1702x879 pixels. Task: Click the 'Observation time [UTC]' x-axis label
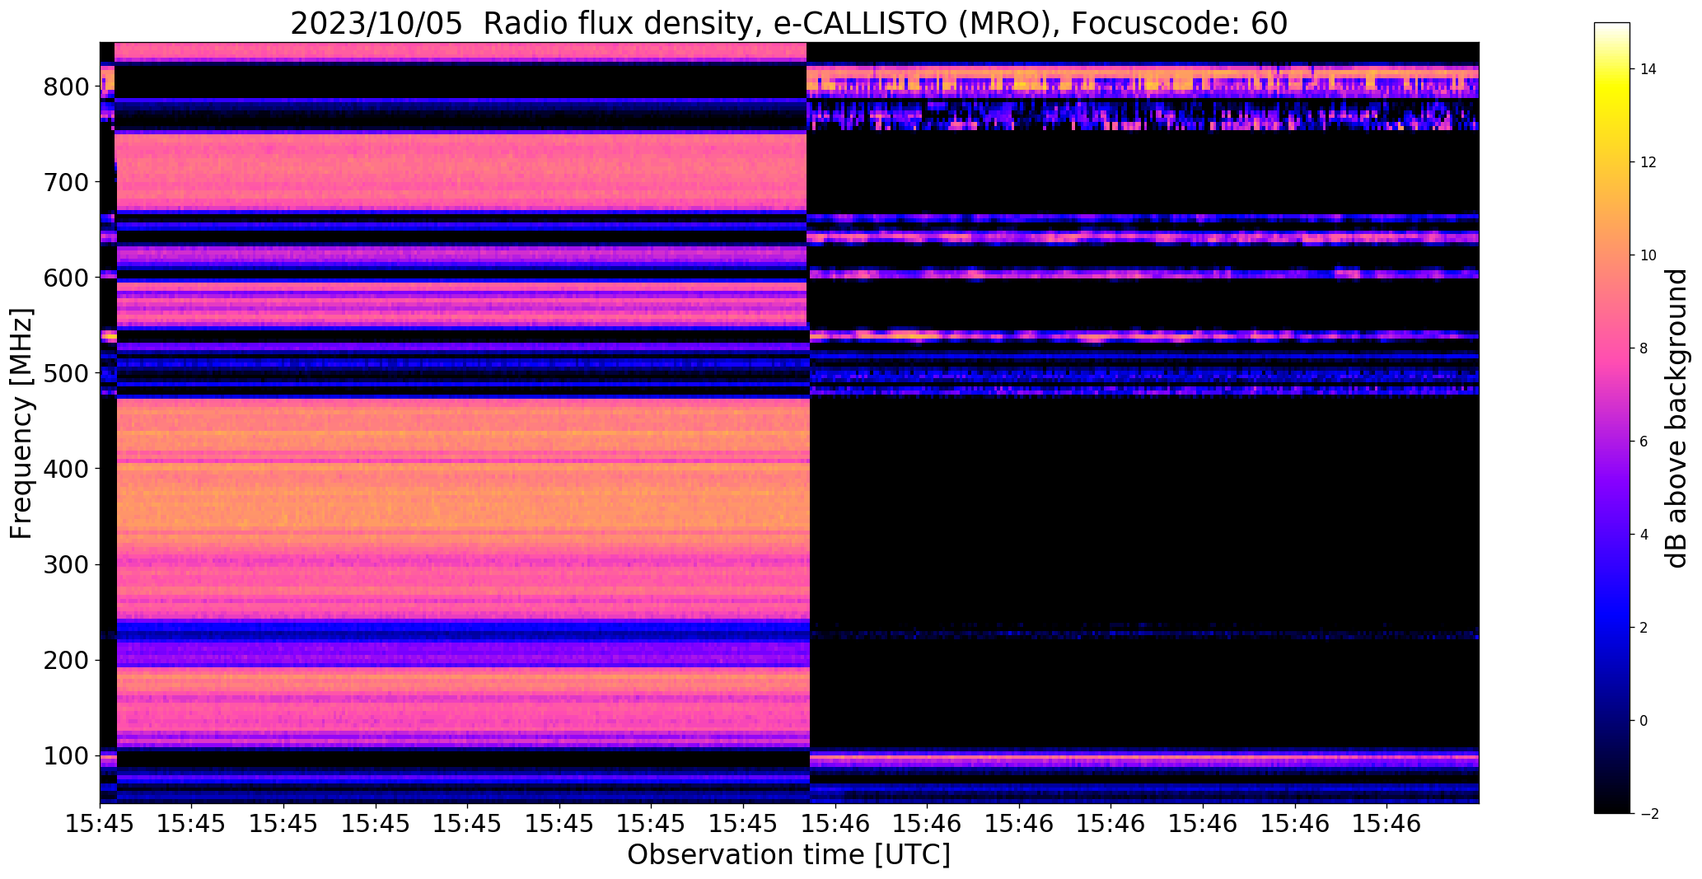(788, 855)
